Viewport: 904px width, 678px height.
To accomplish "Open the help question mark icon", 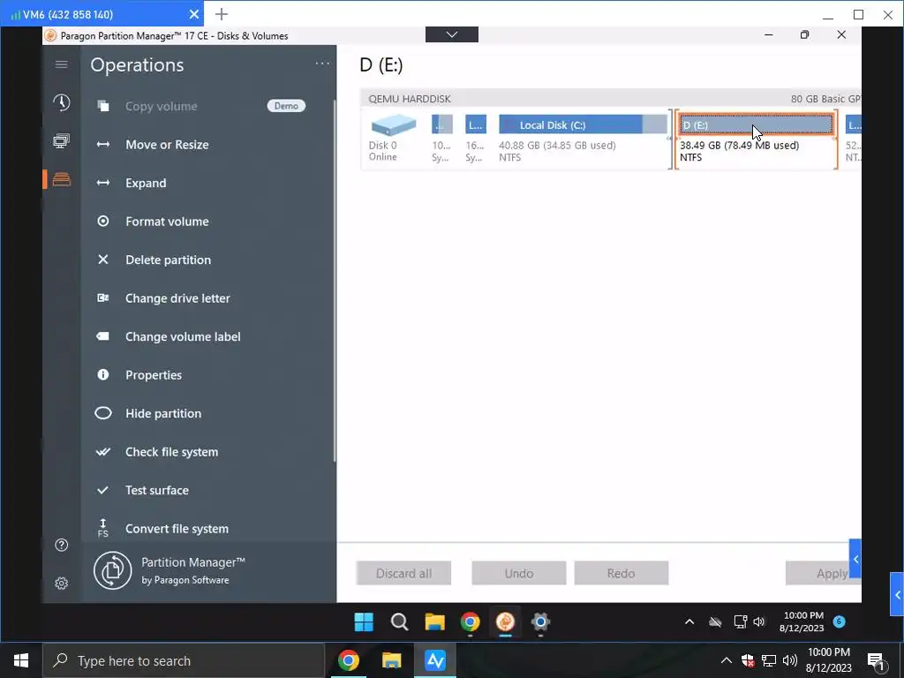I will coord(61,545).
